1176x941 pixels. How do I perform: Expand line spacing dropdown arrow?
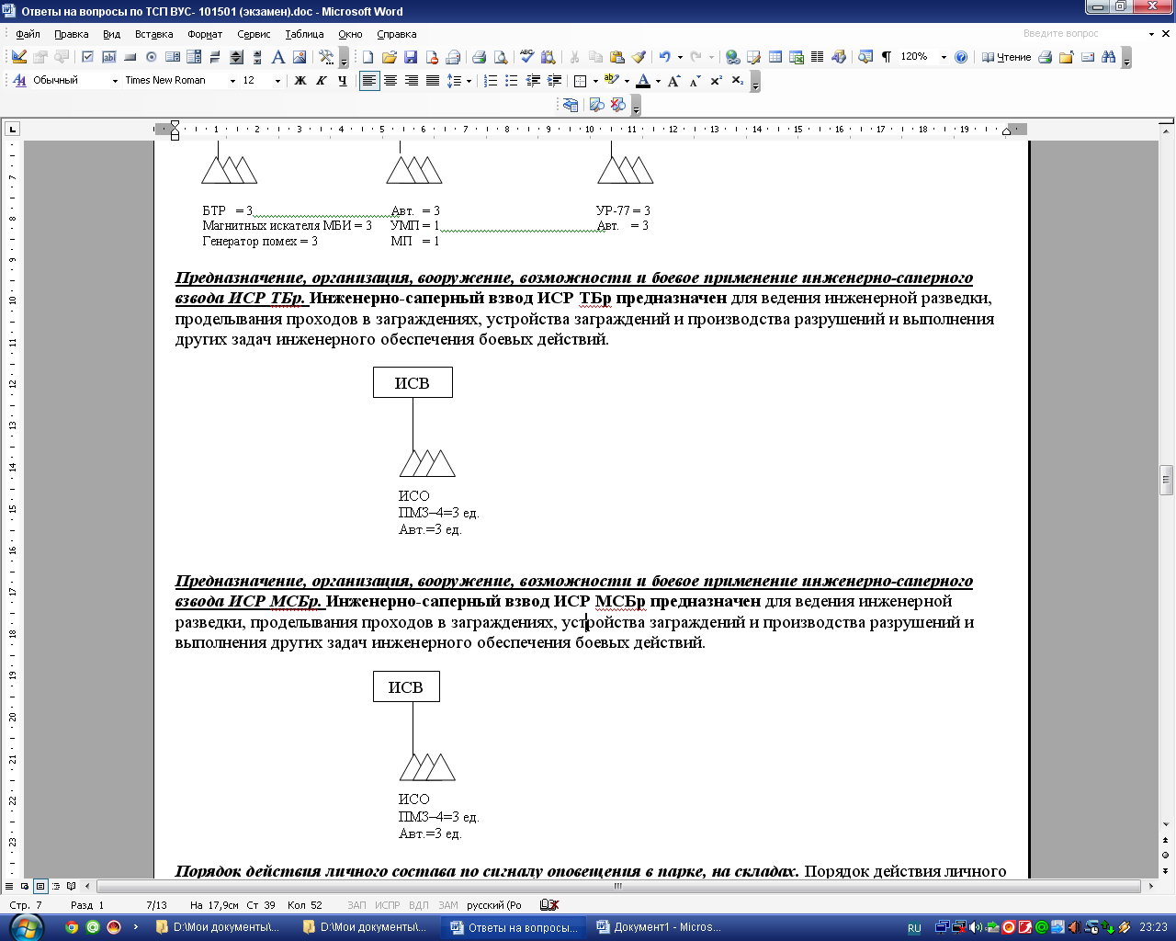469,81
